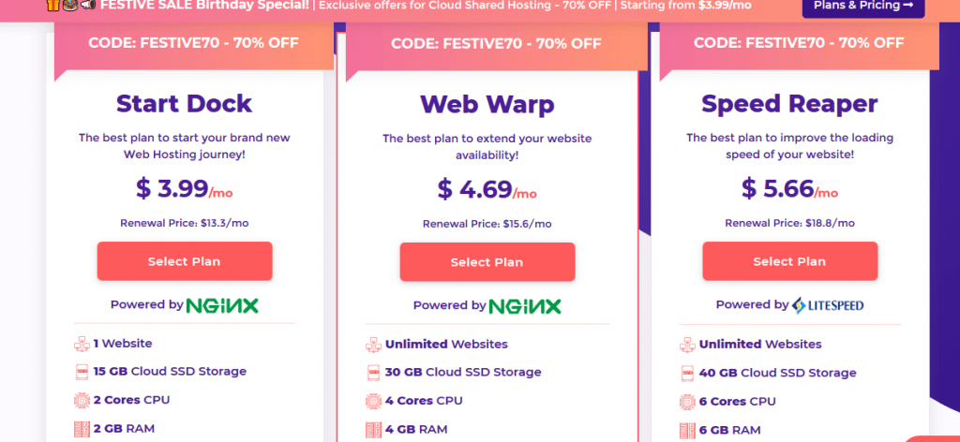Click the SSD icon next to 40 GB storage
The width and height of the screenshot is (960, 442).
click(x=686, y=372)
